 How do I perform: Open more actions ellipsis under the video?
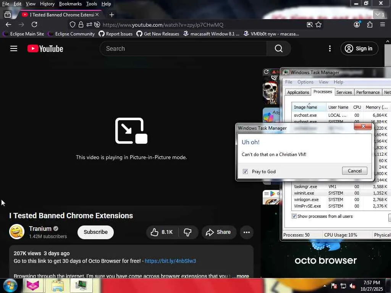coord(247,232)
